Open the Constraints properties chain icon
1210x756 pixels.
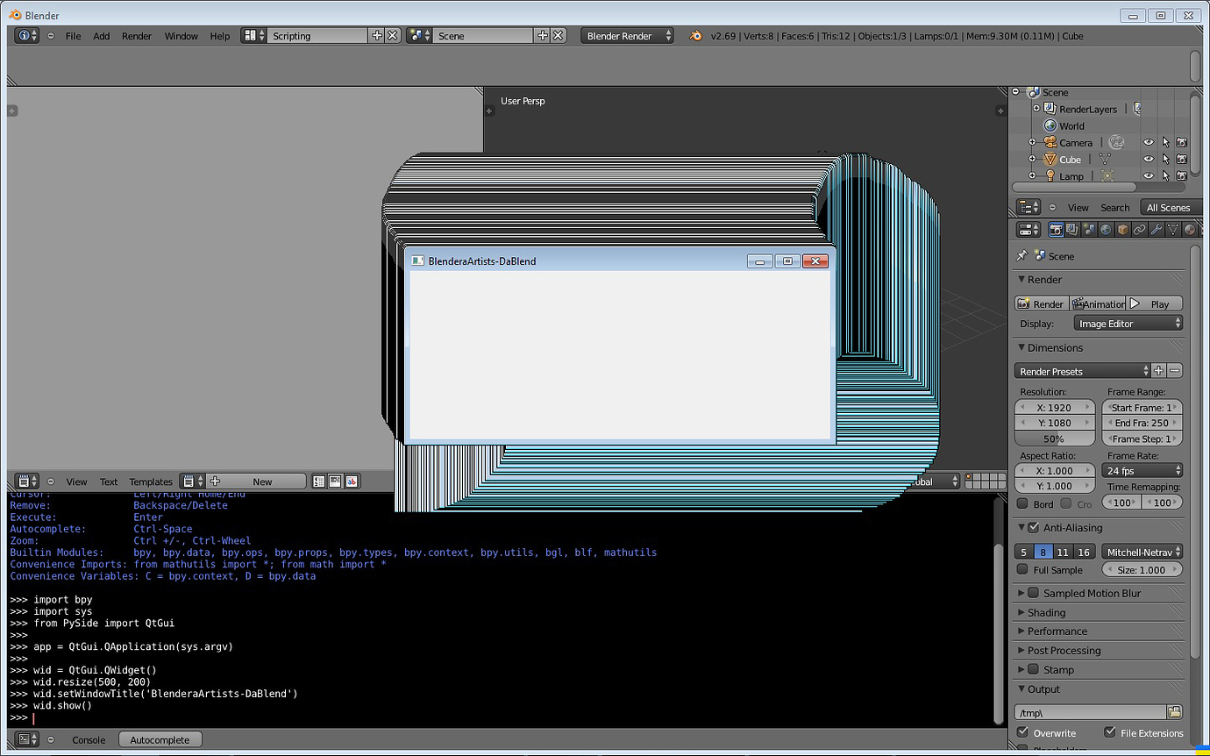(1139, 230)
